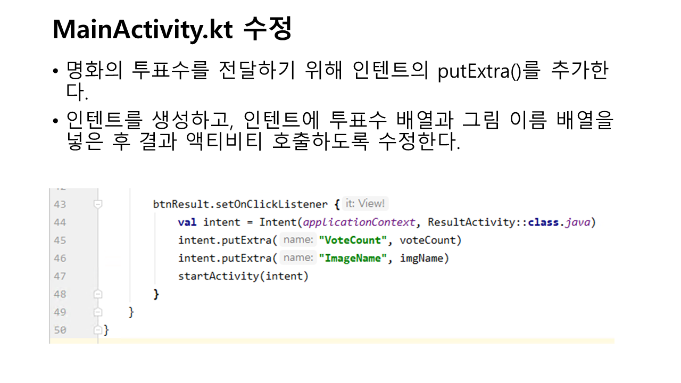Click the 'MainActivity.kt 수정' slide title
This screenshot has width=681, height=383.
172,30
